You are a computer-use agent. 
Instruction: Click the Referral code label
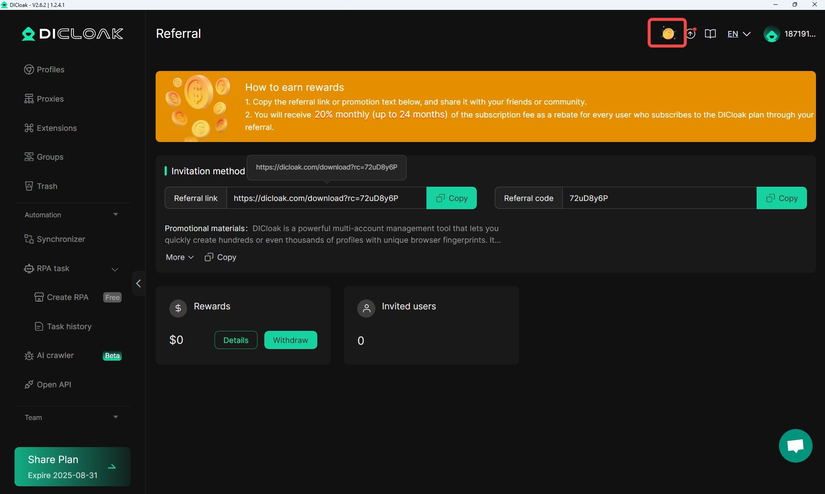(528, 198)
